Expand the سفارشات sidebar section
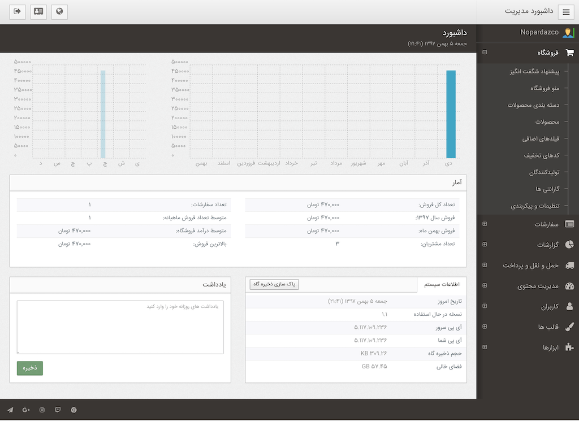This screenshot has height=439, width=579. pyautogui.click(x=485, y=224)
